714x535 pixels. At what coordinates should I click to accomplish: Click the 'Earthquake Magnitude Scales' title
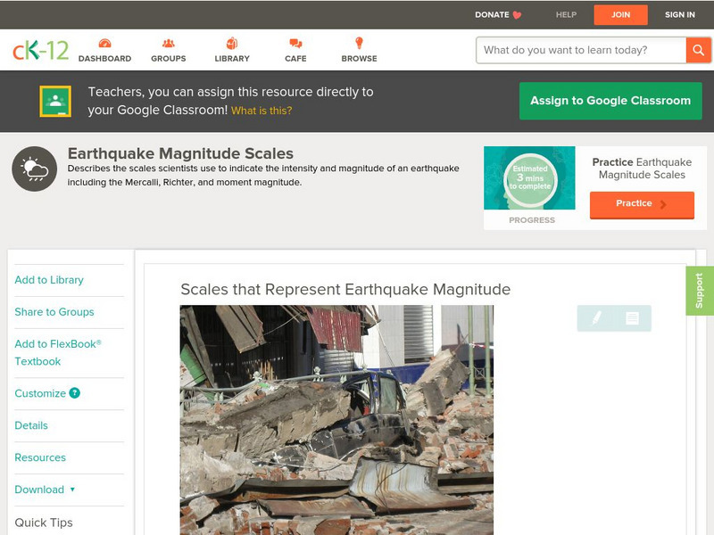[180, 153]
